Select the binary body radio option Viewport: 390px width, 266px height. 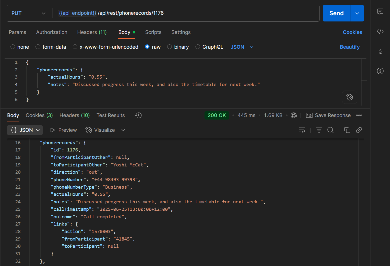click(169, 47)
